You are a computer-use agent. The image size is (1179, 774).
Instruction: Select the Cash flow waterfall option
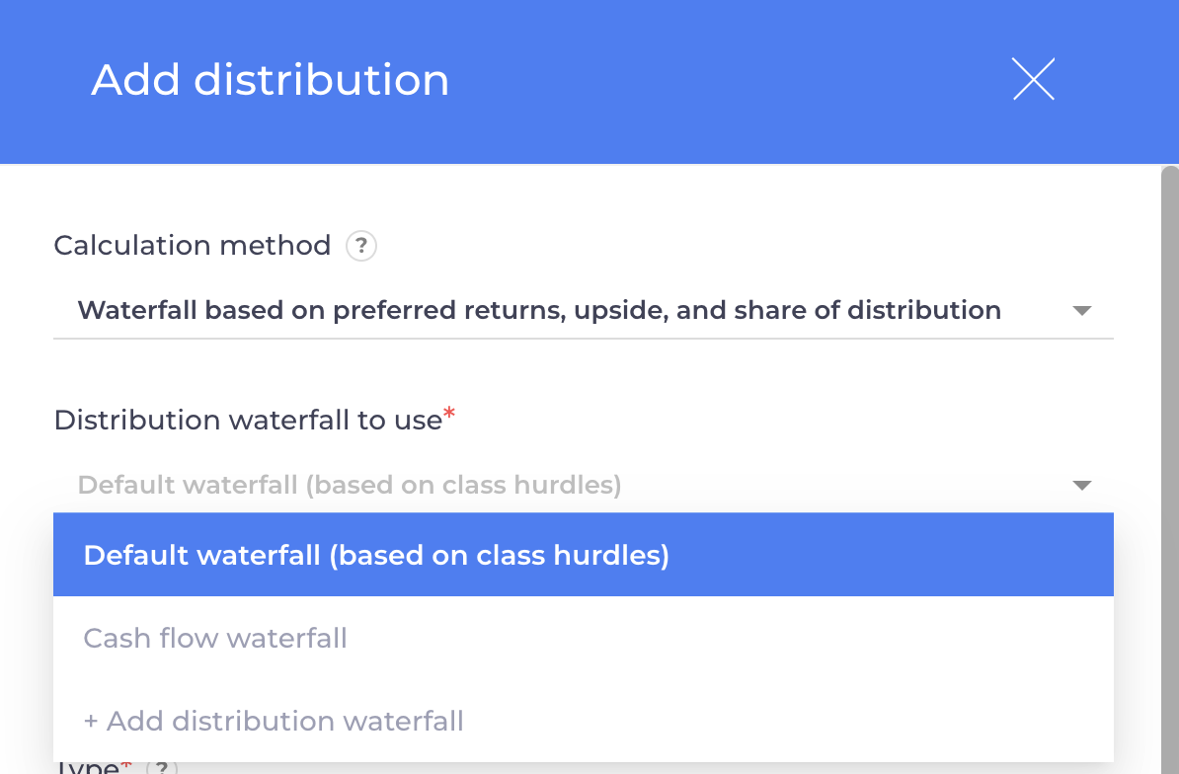click(x=215, y=638)
